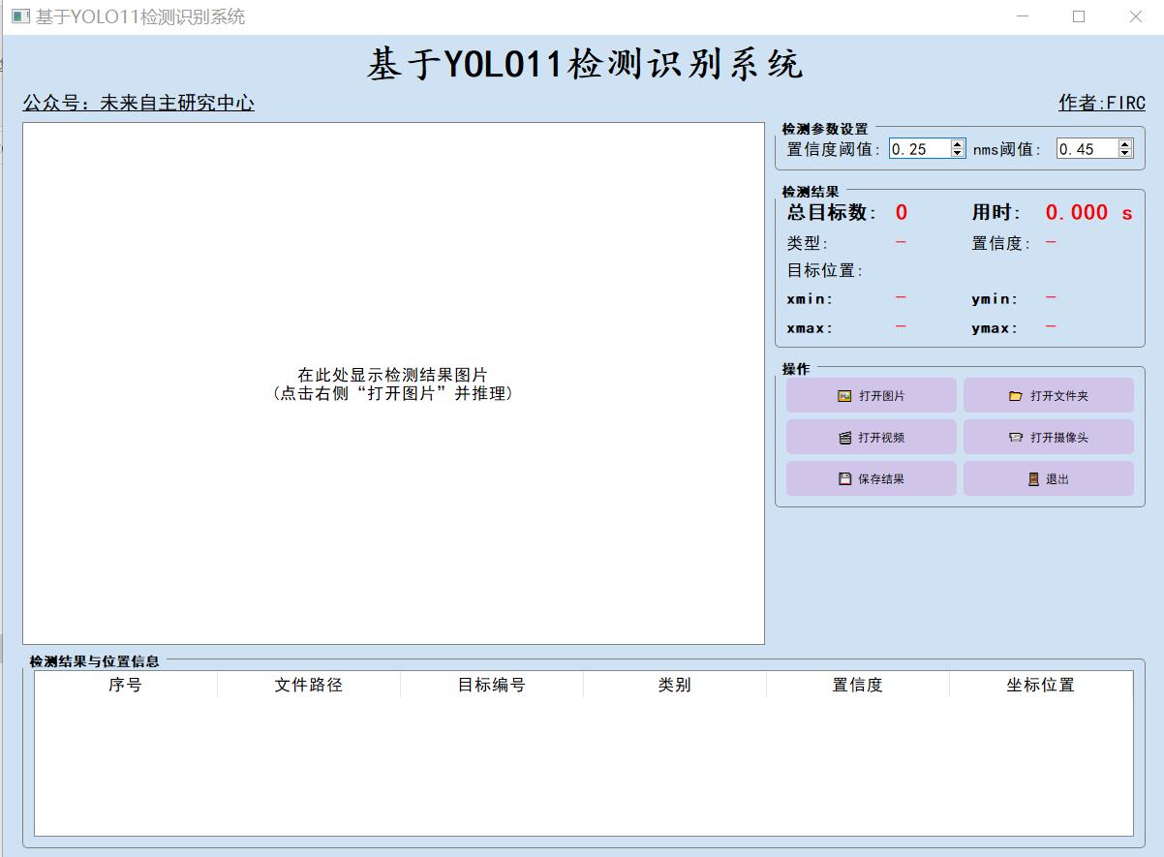Click the application icon in the title bar
Viewport: 1164px width, 857px height.
20,15
